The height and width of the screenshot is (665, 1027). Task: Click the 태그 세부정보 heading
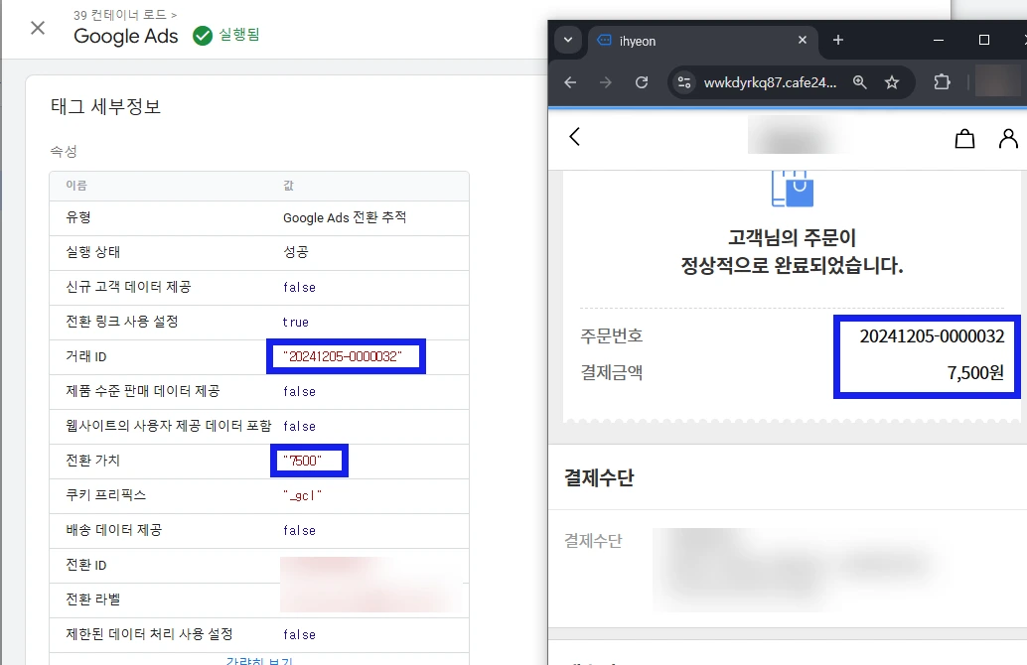click(105, 106)
